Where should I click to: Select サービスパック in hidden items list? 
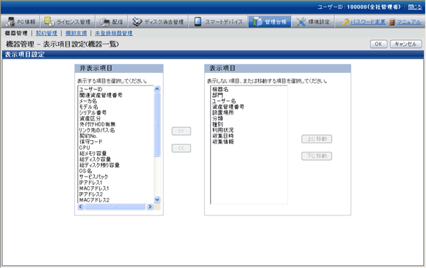[x=93, y=177]
